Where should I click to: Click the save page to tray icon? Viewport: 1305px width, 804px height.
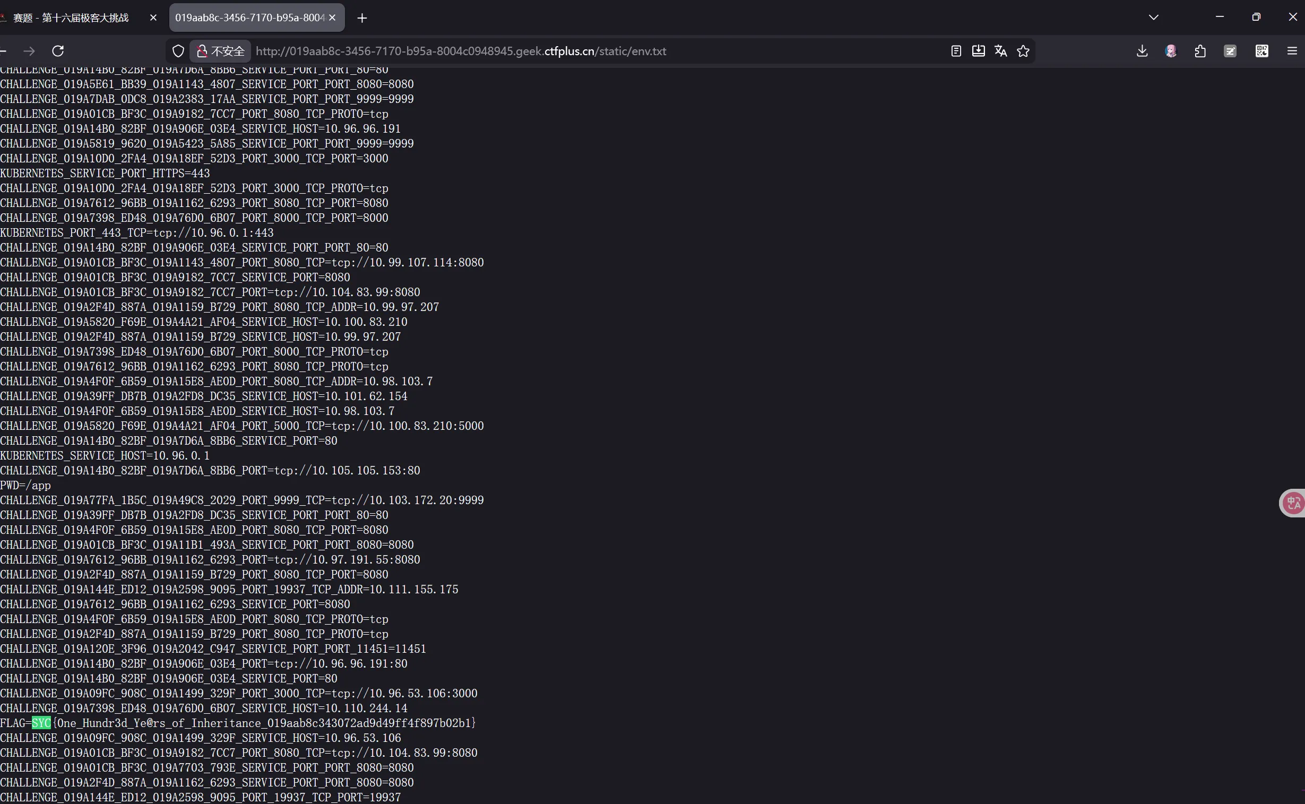point(978,51)
